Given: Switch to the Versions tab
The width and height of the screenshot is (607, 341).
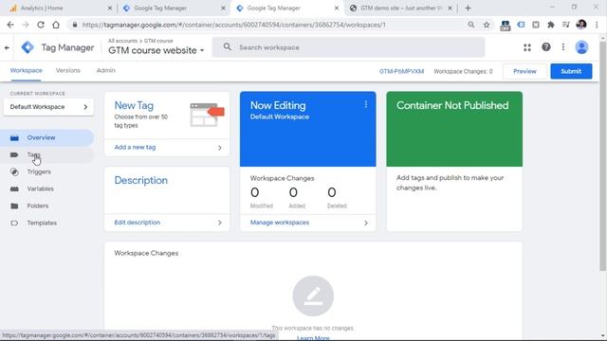Looking at the screenshot, I should tap(68, 71).
